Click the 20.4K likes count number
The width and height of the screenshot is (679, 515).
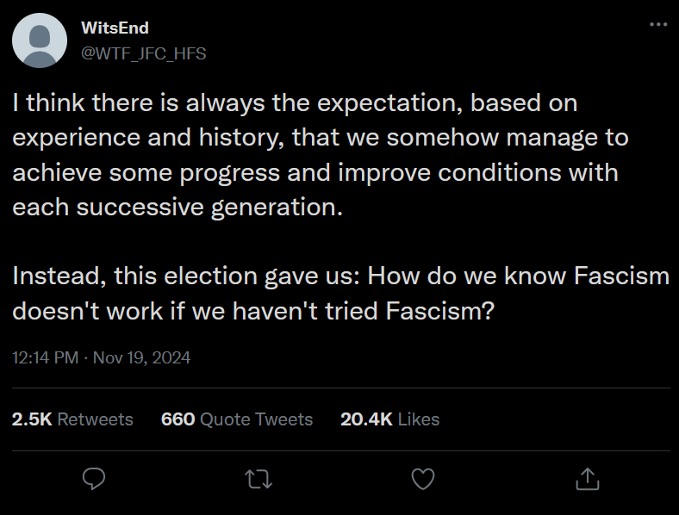pos(366,419)
